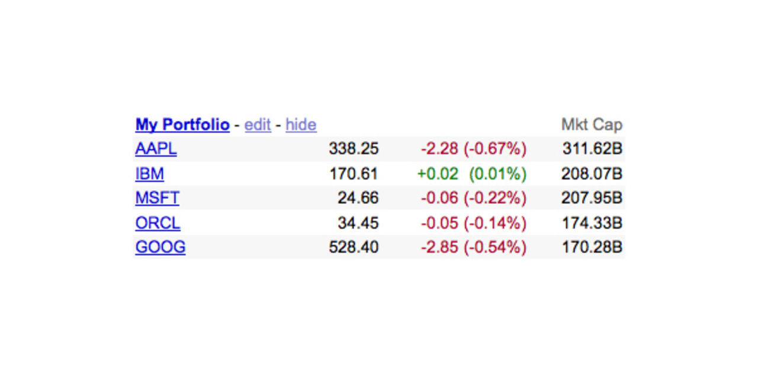
Task: Go to the ORCL stock page
Action: tap(158, 223)
